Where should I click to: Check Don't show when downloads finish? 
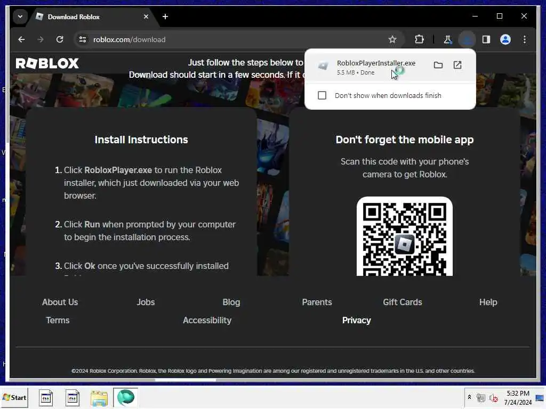[x=322, y=95]
